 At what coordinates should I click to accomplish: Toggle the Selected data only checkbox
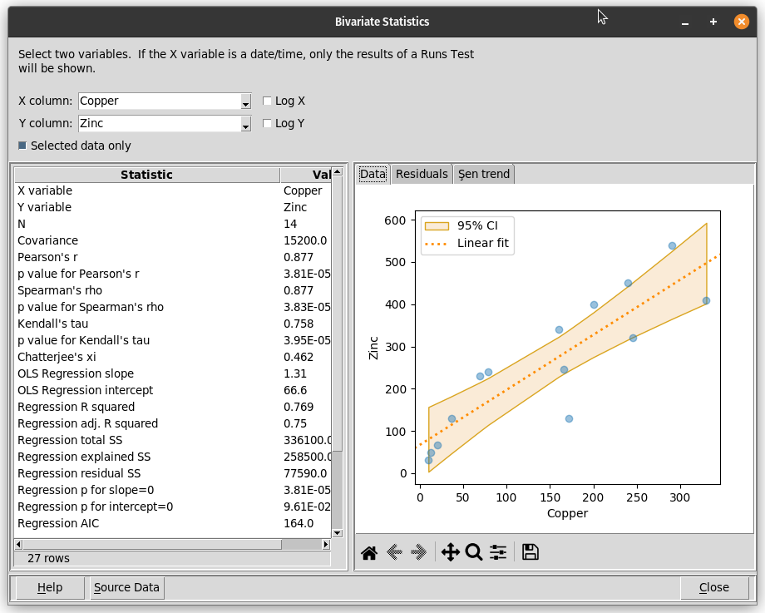[23, 146]
